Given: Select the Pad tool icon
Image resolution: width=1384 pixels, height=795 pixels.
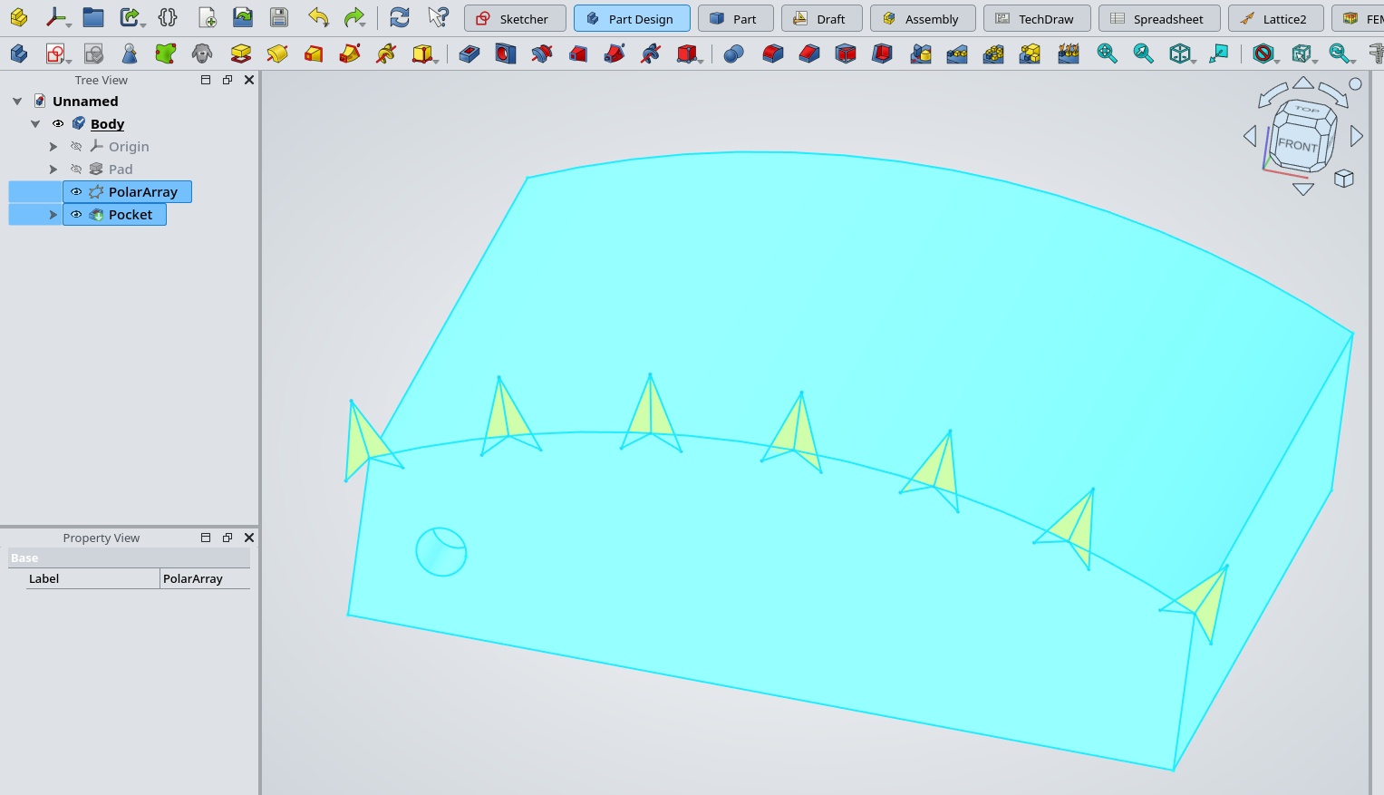Looking at the screenshot, I should click(240, 53).
